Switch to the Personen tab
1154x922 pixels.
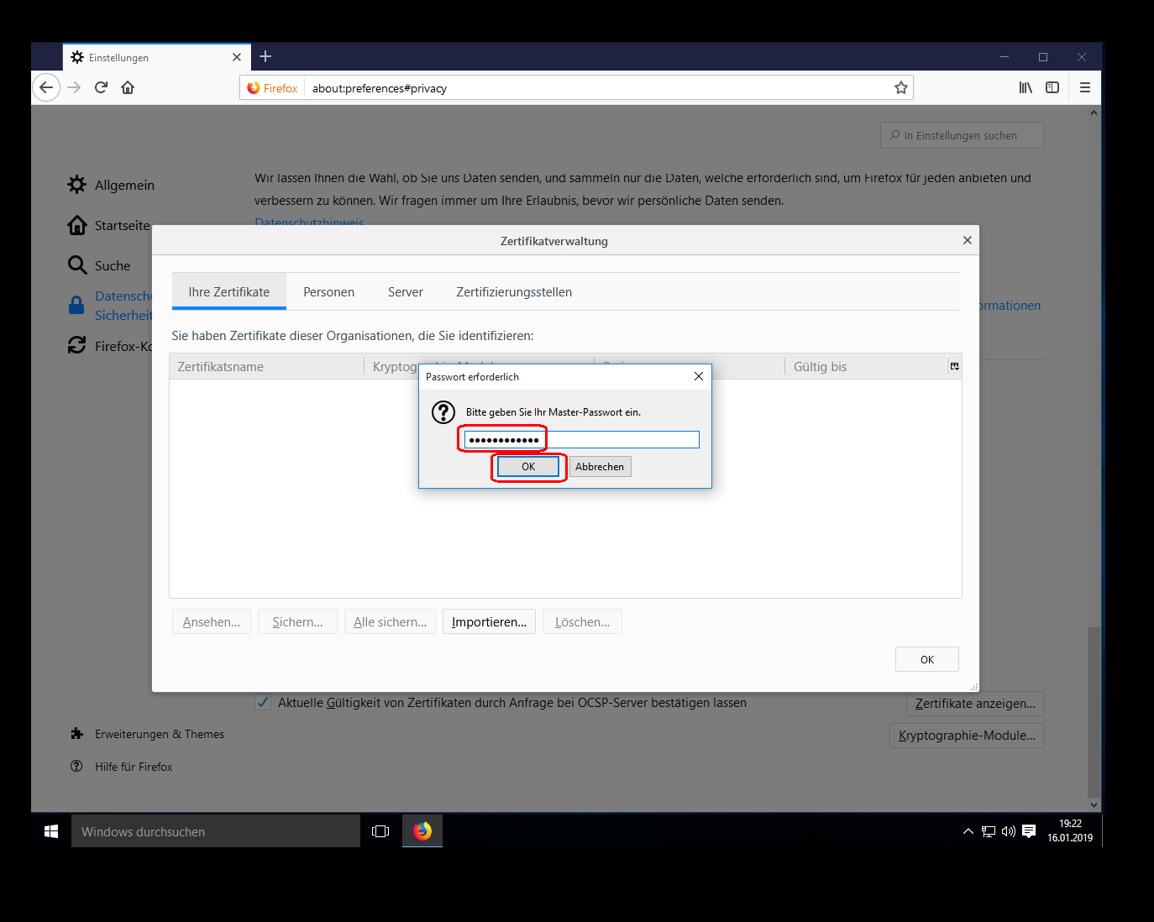click(x=328, y=292)
